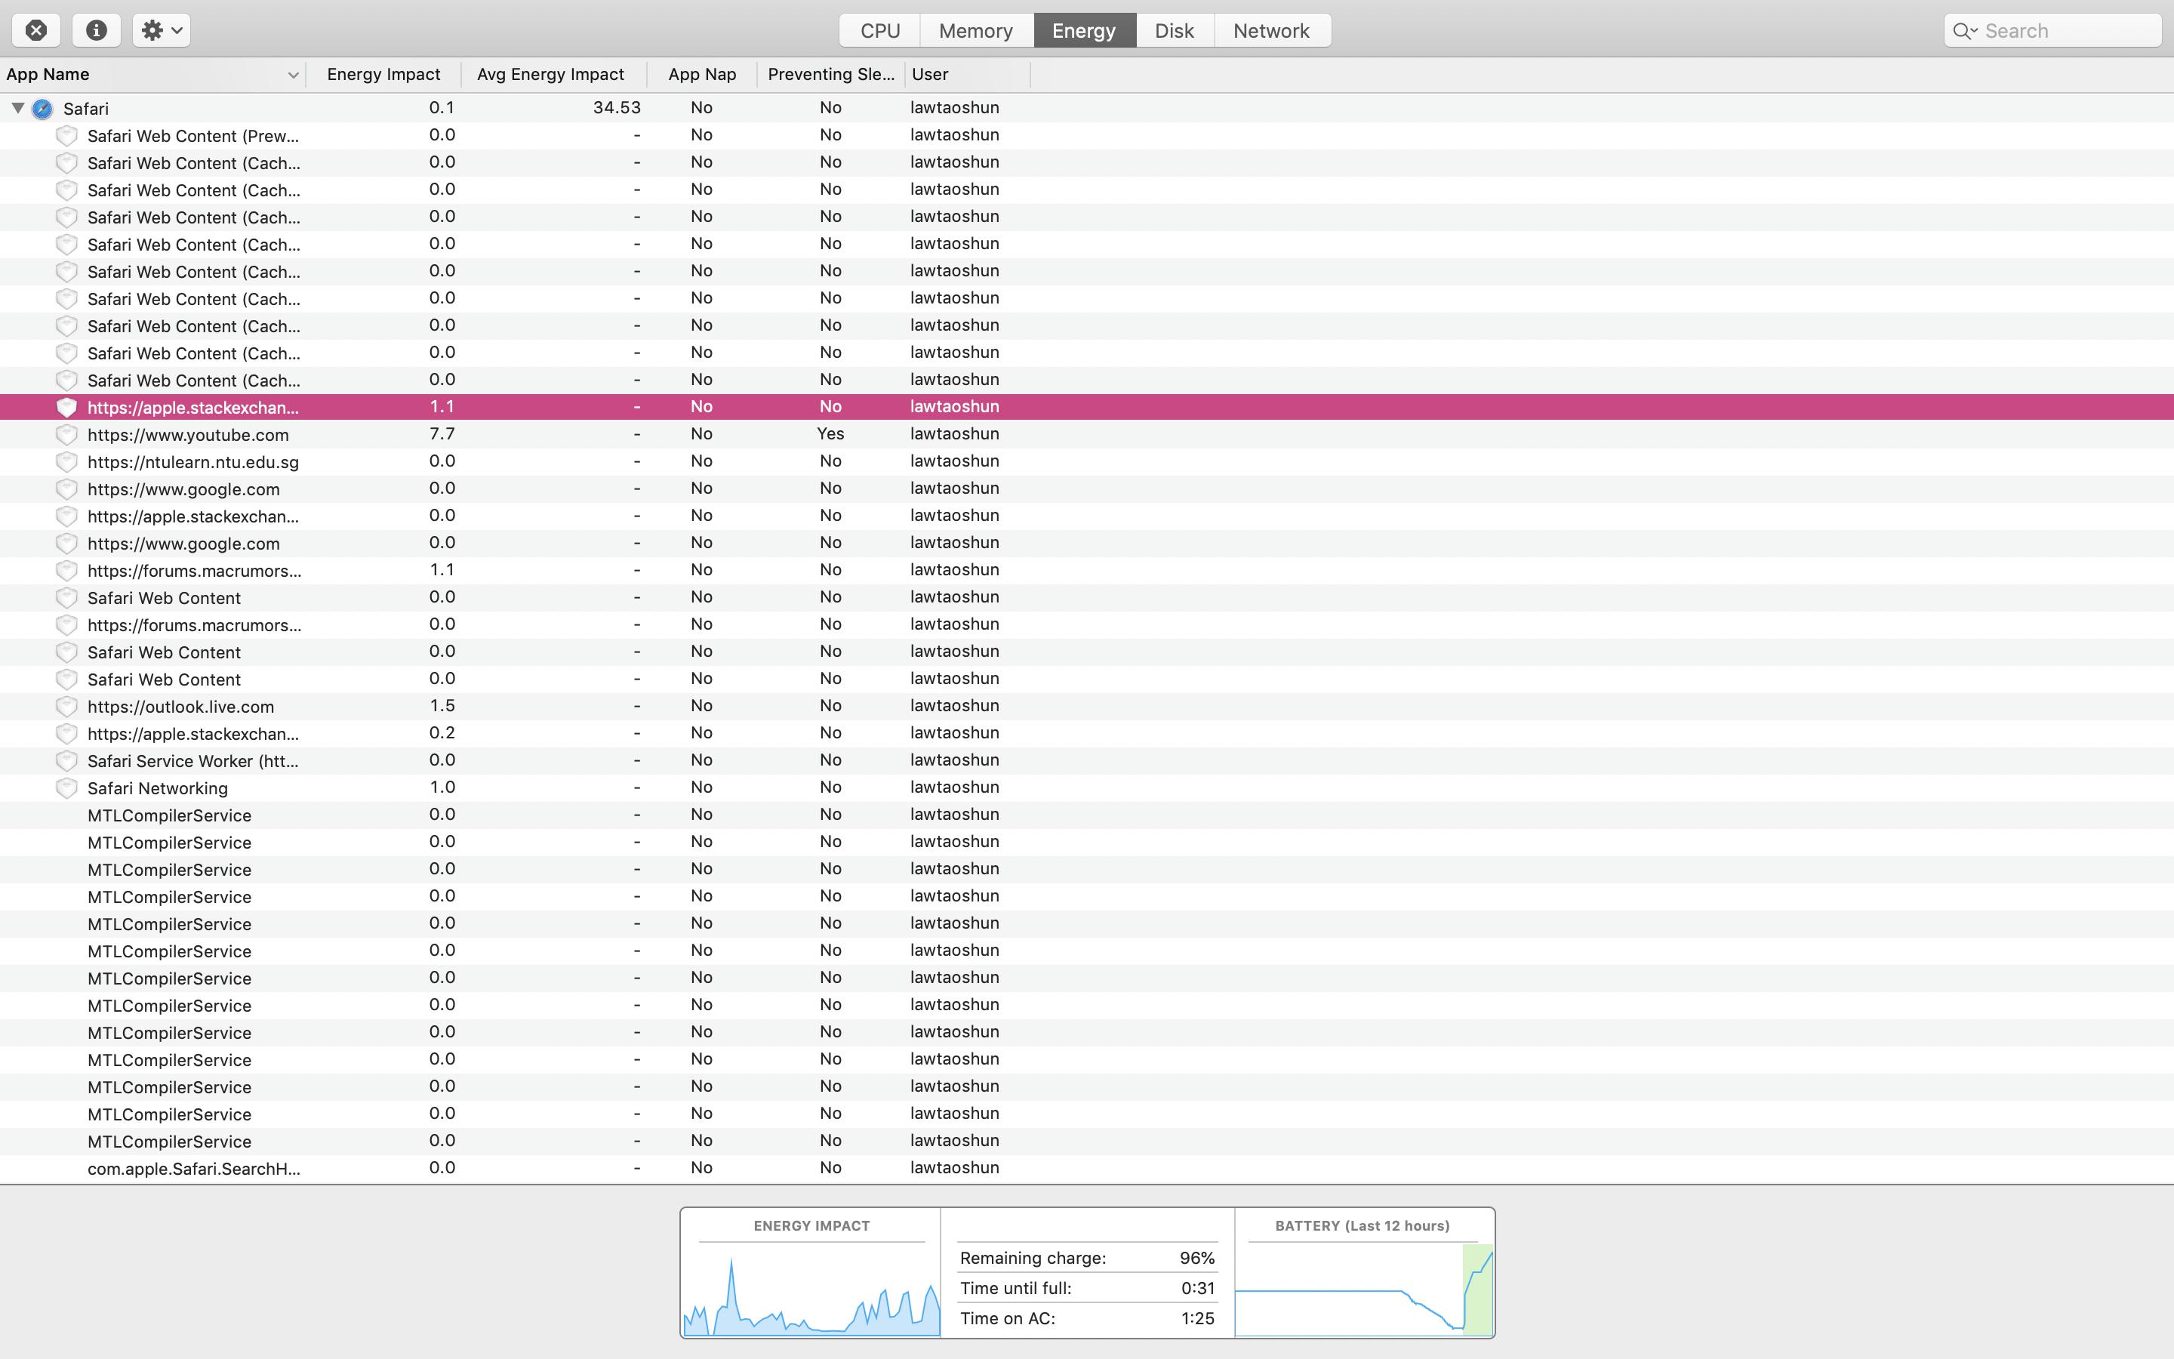Click the 1.0 energy impact value

click(442, 787)
